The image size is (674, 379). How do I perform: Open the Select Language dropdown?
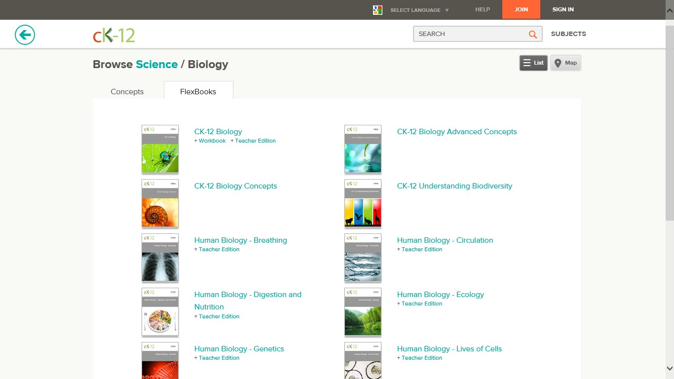click(419, 10)
